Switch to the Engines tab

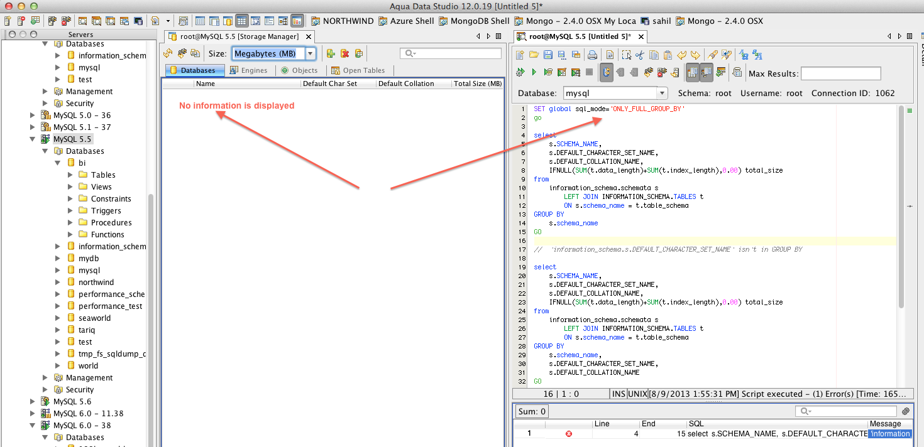[x=248, y=70]
